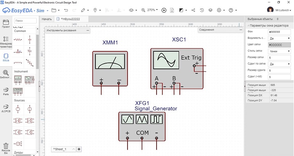Open the Сдвиг по сетке dropdown
Screen dimensions: 294x156
[279, 64]
